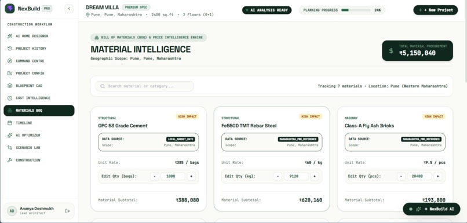Image resolution: width=467 pixels, height=223 pixels.
Task: Click the NexBuild lightning logo icon
Action: coord(10,9)
